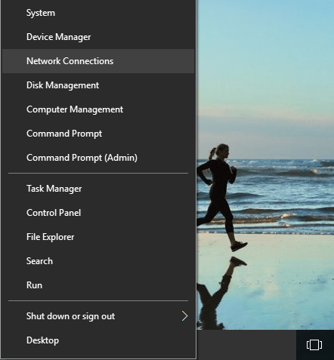Open System from the menu
Viewport: 334px width, 360px height.
coord(98,13)
